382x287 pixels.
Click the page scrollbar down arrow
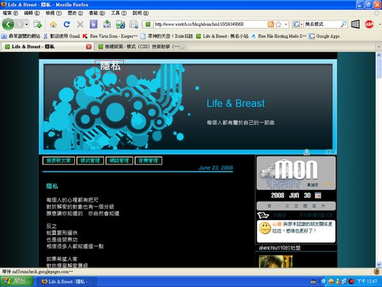click(379, 264)
